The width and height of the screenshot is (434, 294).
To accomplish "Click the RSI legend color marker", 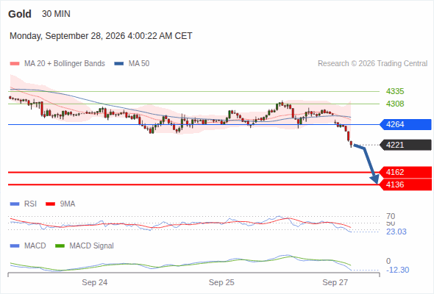I will 15,204.
